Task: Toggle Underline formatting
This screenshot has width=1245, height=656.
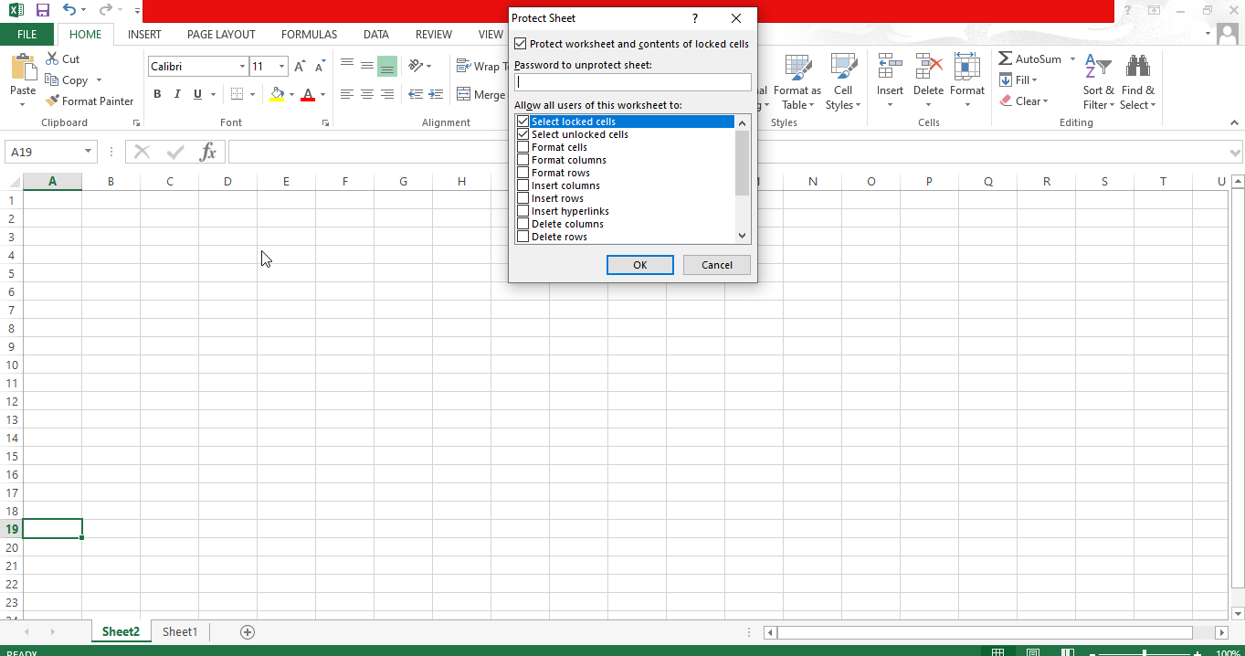Action: pos(198,94)
